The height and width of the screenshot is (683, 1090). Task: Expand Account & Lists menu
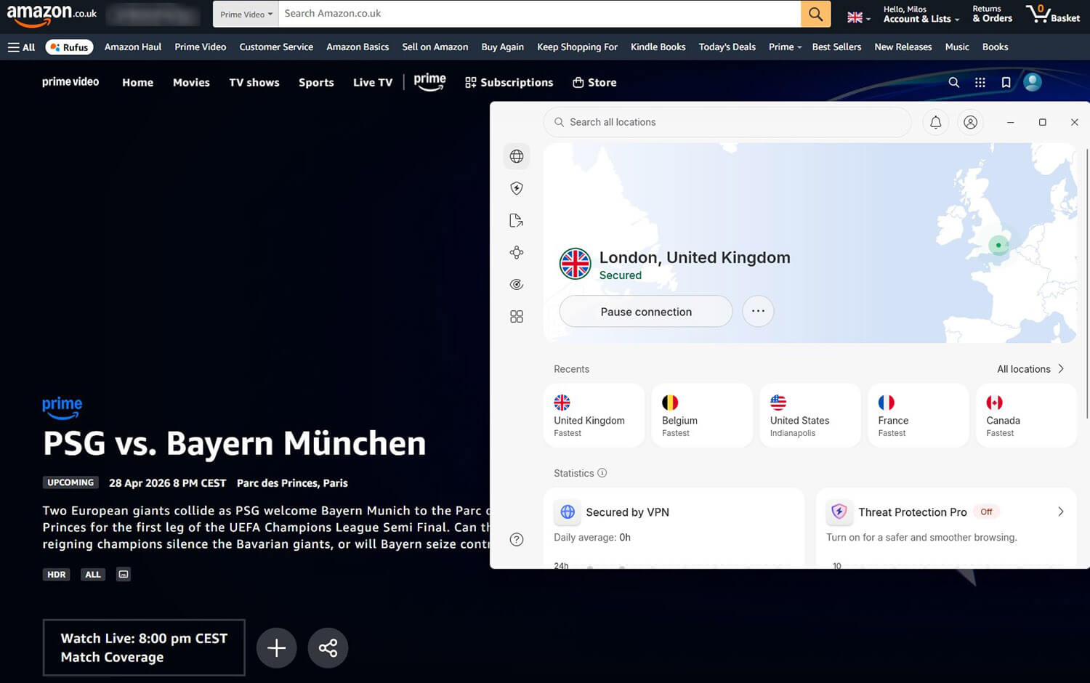point(921,15)
